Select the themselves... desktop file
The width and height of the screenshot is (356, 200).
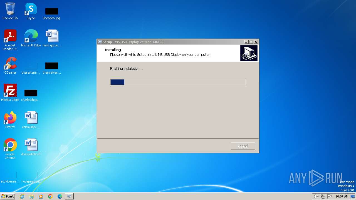(52, 68)
